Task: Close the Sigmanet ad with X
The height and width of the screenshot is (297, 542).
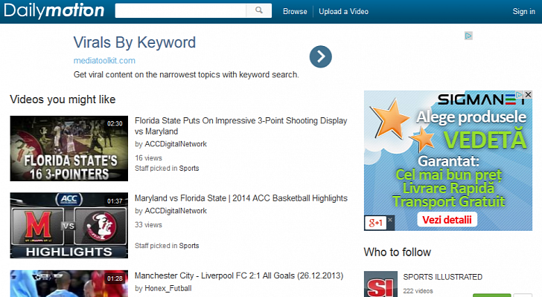Action: pos(528,95)
